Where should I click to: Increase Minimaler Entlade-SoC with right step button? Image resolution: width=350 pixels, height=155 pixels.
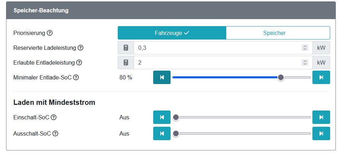pyautogui.click(x=321, y=77)
